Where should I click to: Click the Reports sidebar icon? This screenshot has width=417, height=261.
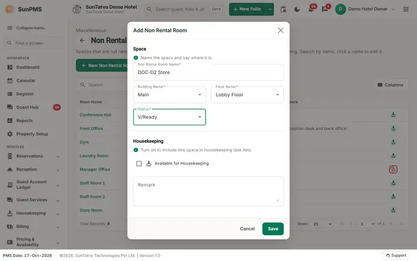[x=10, y=121]
